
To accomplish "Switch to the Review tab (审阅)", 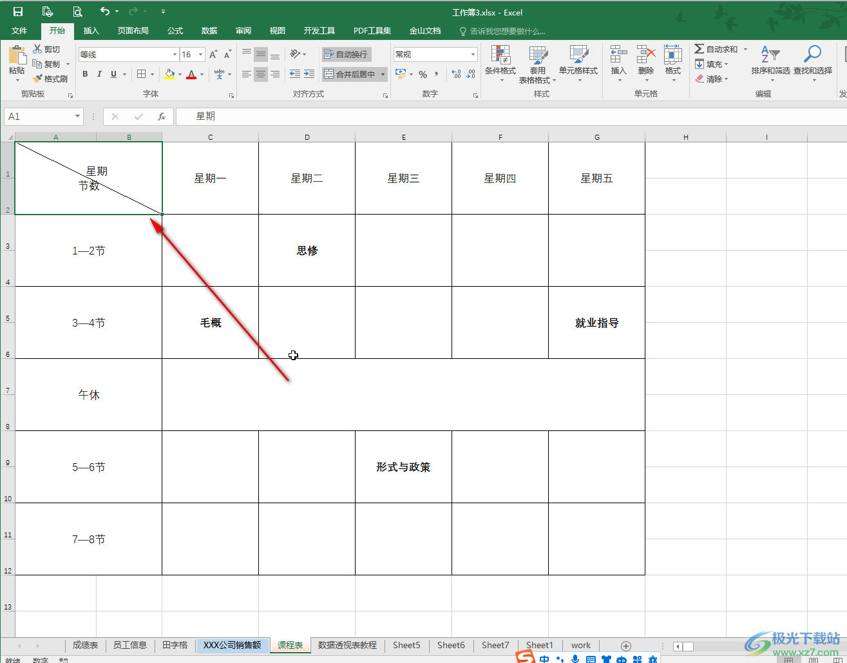I will 243,30.
